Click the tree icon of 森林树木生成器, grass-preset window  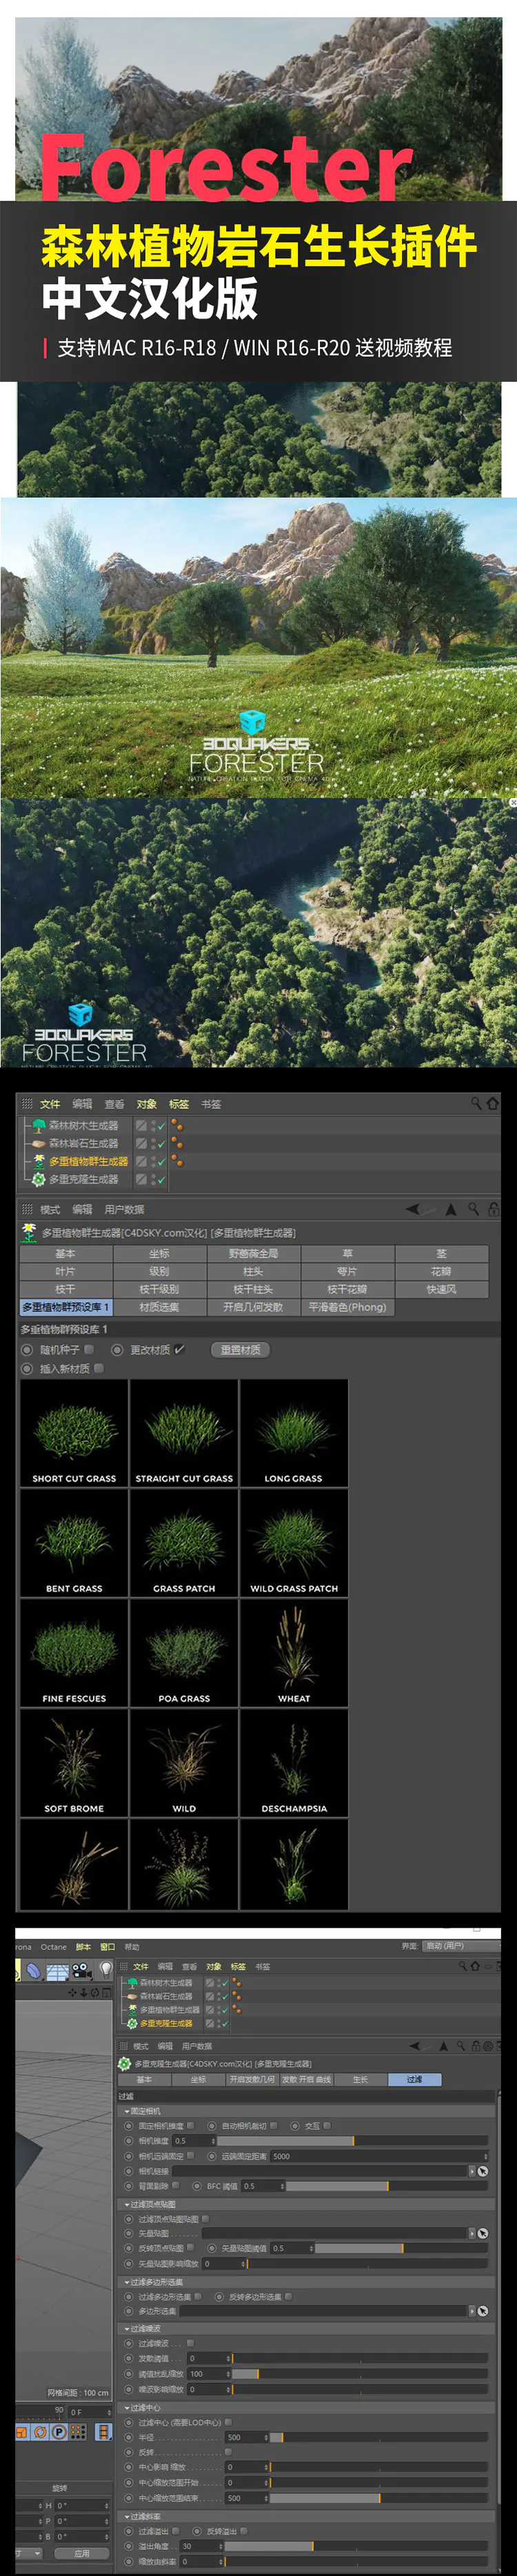tap(39, 1125)
